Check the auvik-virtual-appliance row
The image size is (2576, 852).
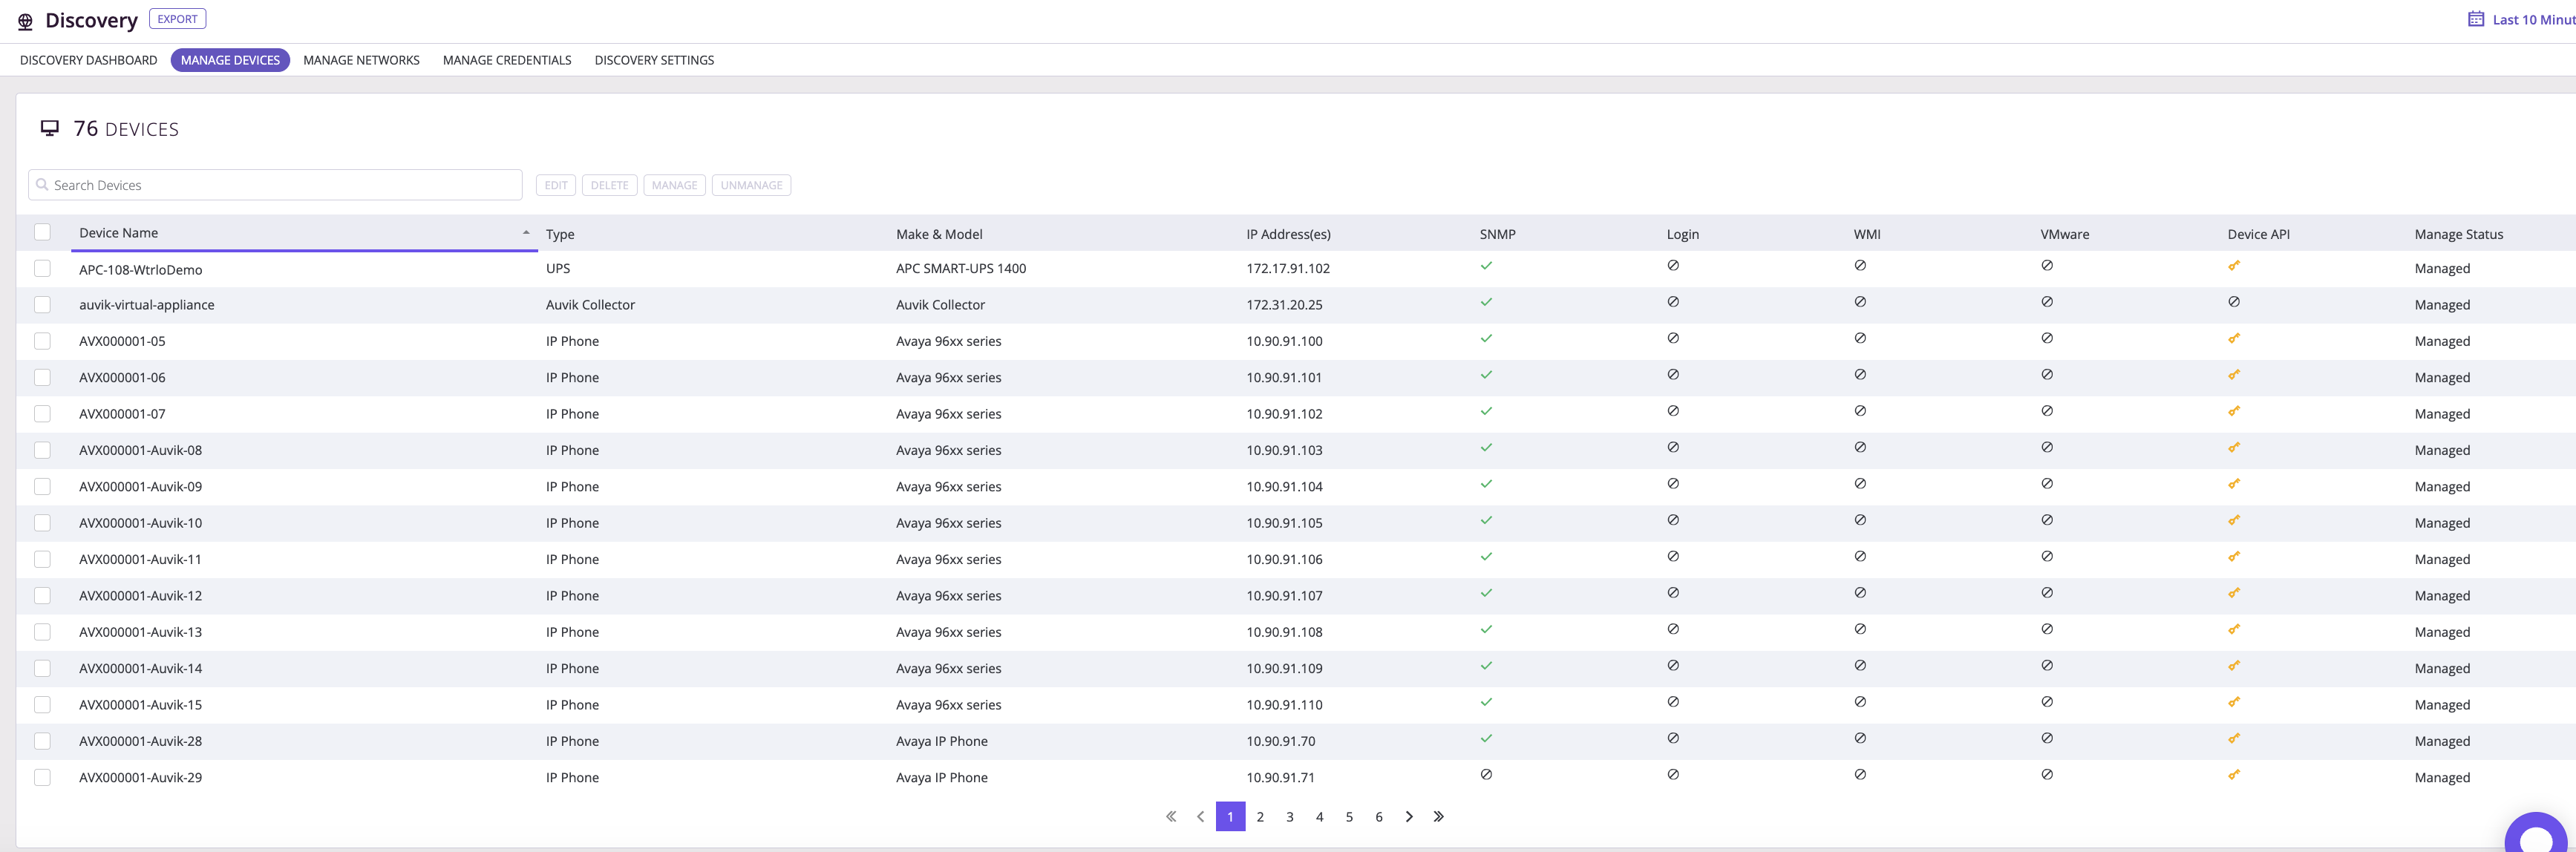click(x=42, y=305)
